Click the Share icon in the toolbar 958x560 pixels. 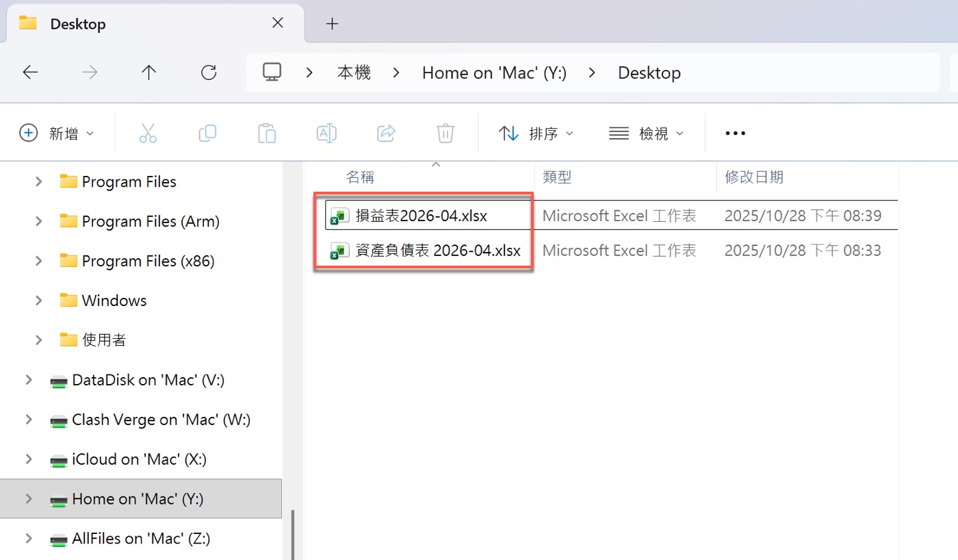click(x=386, y=133)
